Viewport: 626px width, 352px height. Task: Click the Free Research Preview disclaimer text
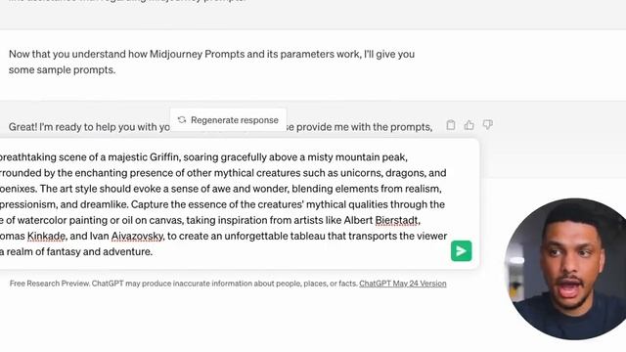click(x=183, y=284)
